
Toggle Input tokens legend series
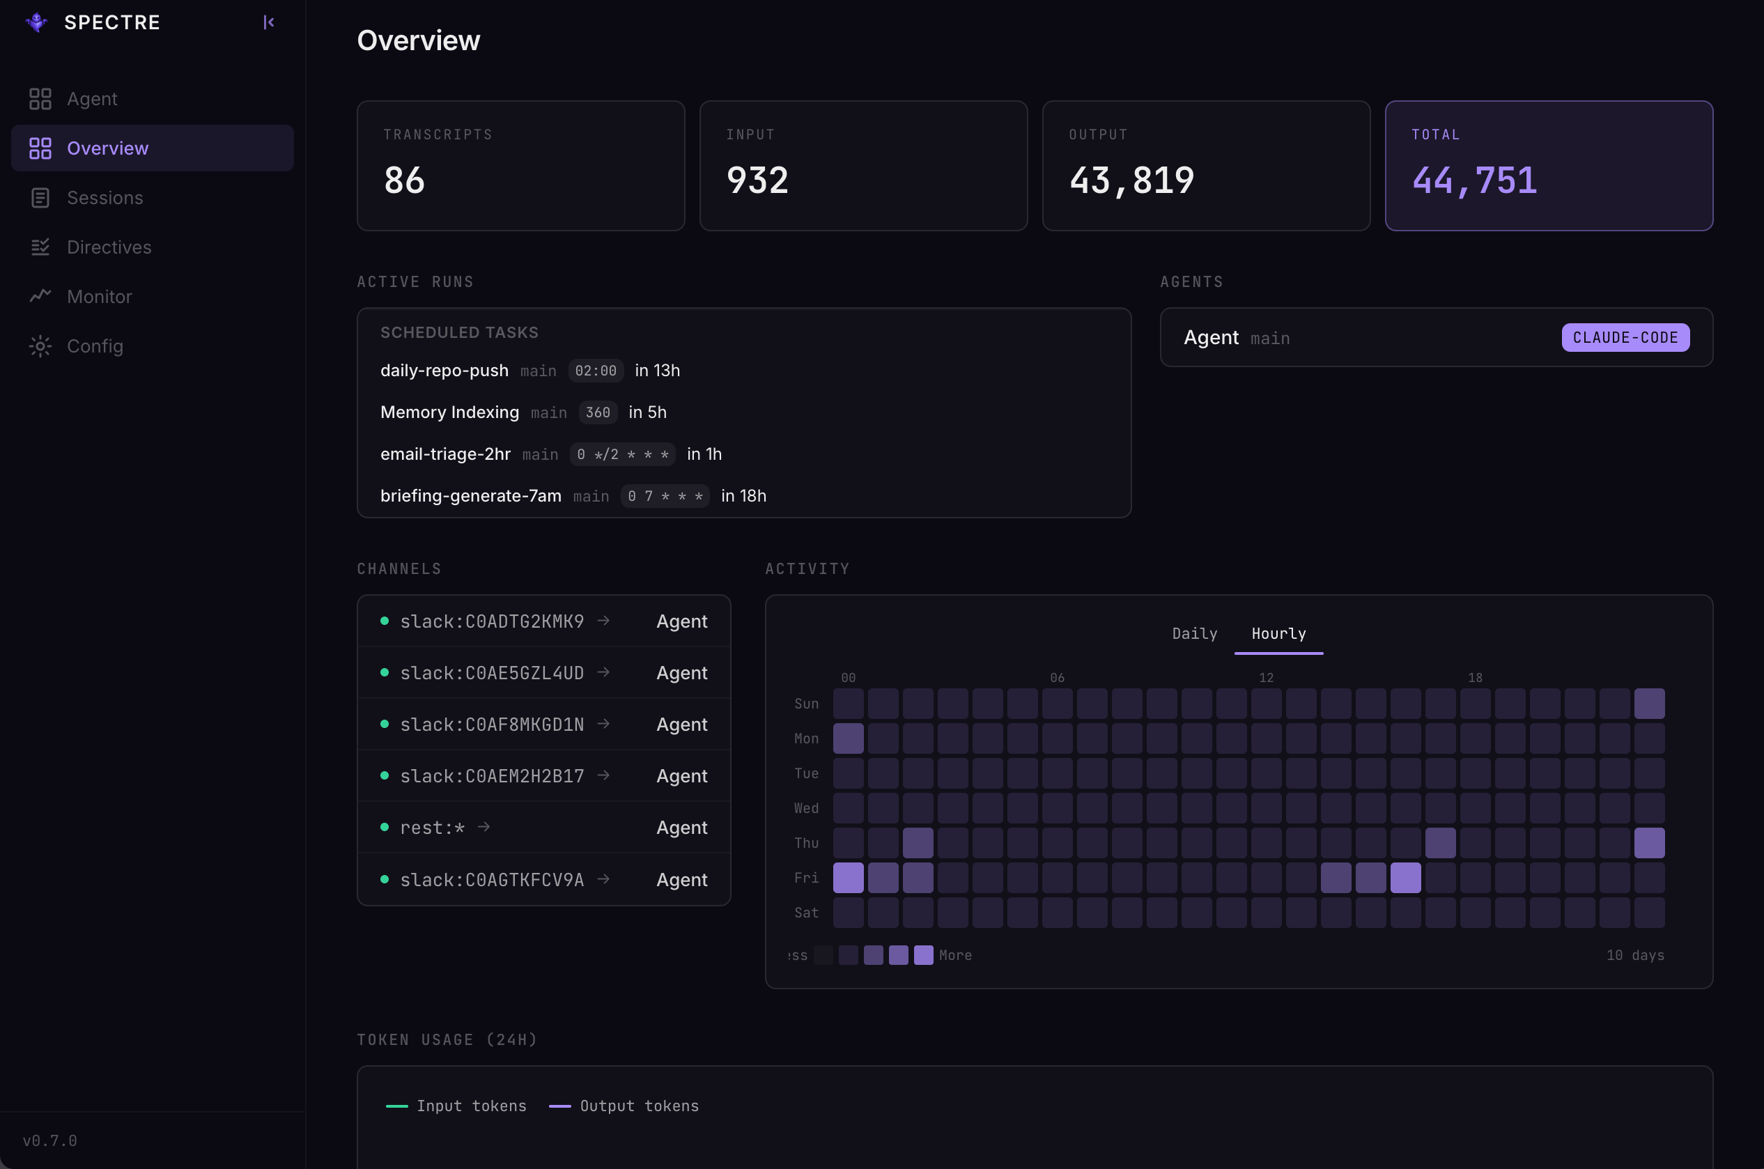pos(456,1106)
